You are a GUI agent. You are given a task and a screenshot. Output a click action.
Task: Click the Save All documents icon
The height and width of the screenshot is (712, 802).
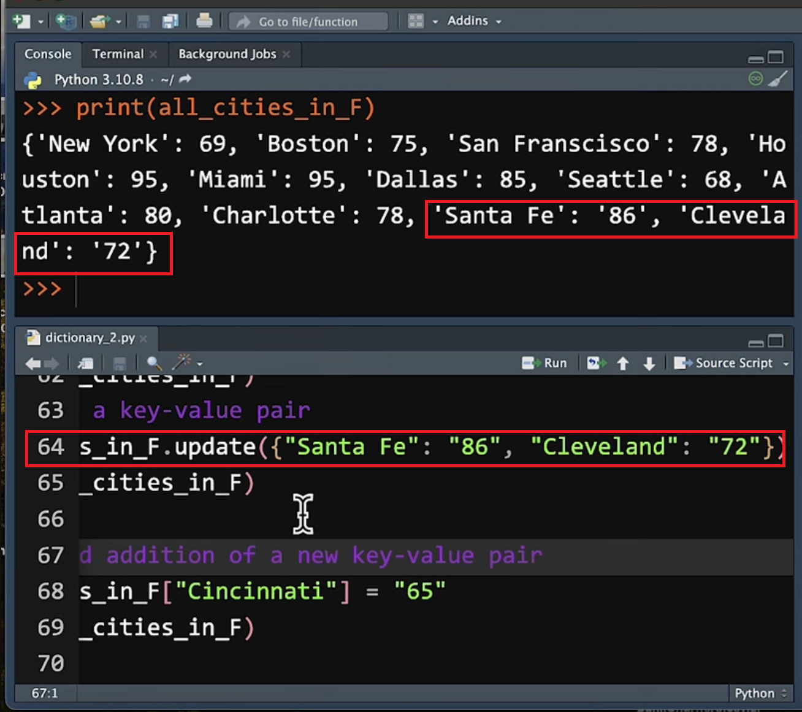[170, 21]
